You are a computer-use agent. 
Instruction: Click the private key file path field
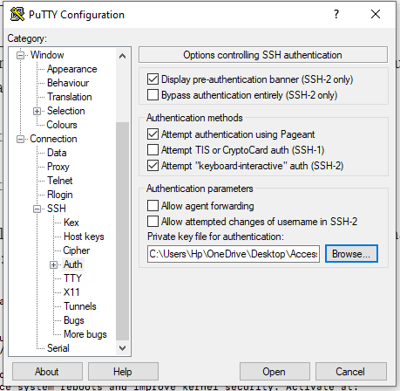click(234, 254)
